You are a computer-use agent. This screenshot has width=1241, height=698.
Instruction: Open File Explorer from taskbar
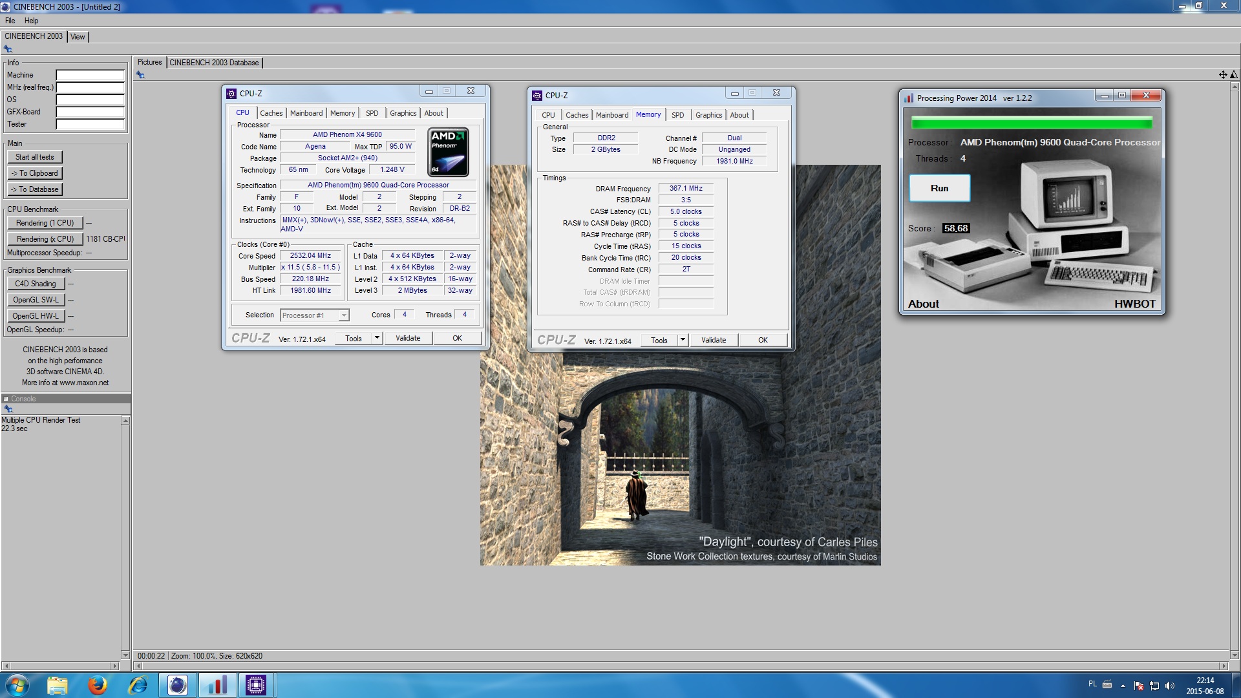[x=57, y=685]
